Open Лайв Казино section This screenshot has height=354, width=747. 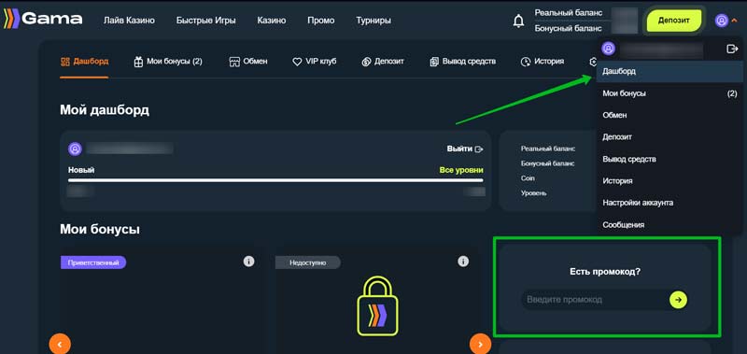coord(129,21)
